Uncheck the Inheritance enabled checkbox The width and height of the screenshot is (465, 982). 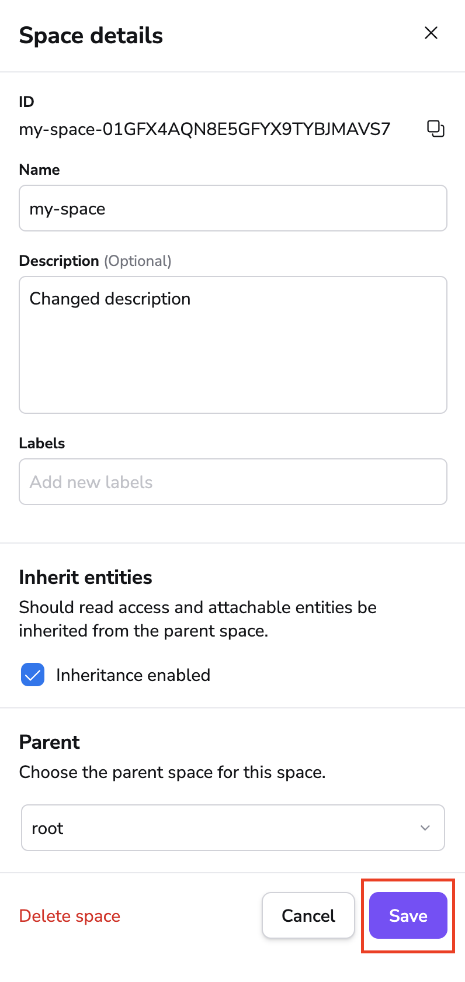coord(33,675)
